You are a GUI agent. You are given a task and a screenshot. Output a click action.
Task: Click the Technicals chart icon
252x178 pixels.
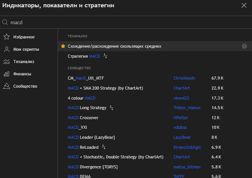pos(6,62)
